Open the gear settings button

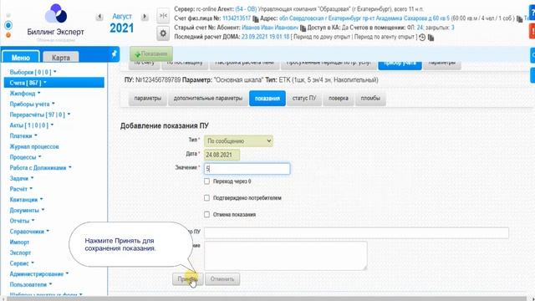[163, 33]
